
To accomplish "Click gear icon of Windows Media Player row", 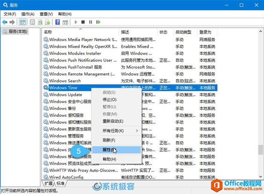I will [x=46, y=40].
